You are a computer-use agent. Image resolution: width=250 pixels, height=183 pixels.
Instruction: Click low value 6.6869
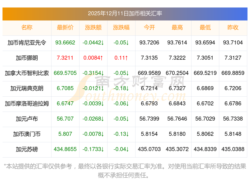(x=205, y=88)
